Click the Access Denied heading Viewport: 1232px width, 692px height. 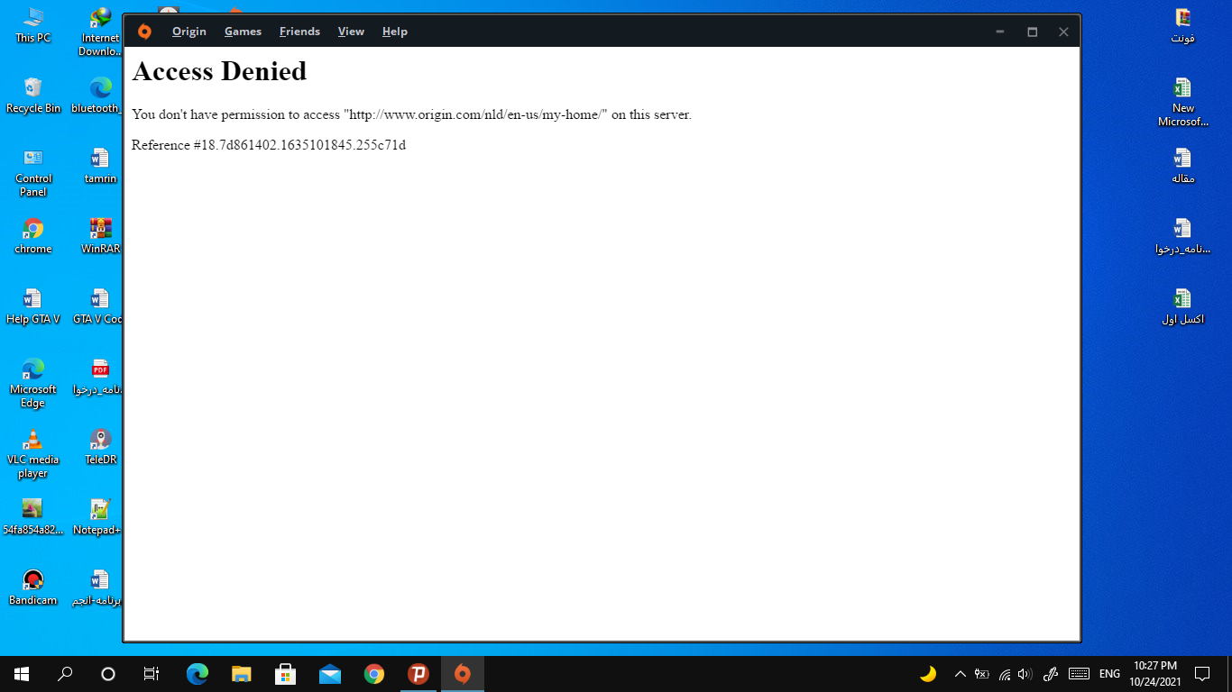(219, 71)
